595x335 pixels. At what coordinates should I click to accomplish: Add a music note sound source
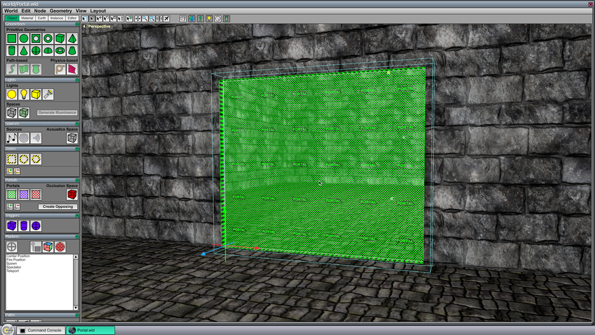click(12, 138)
